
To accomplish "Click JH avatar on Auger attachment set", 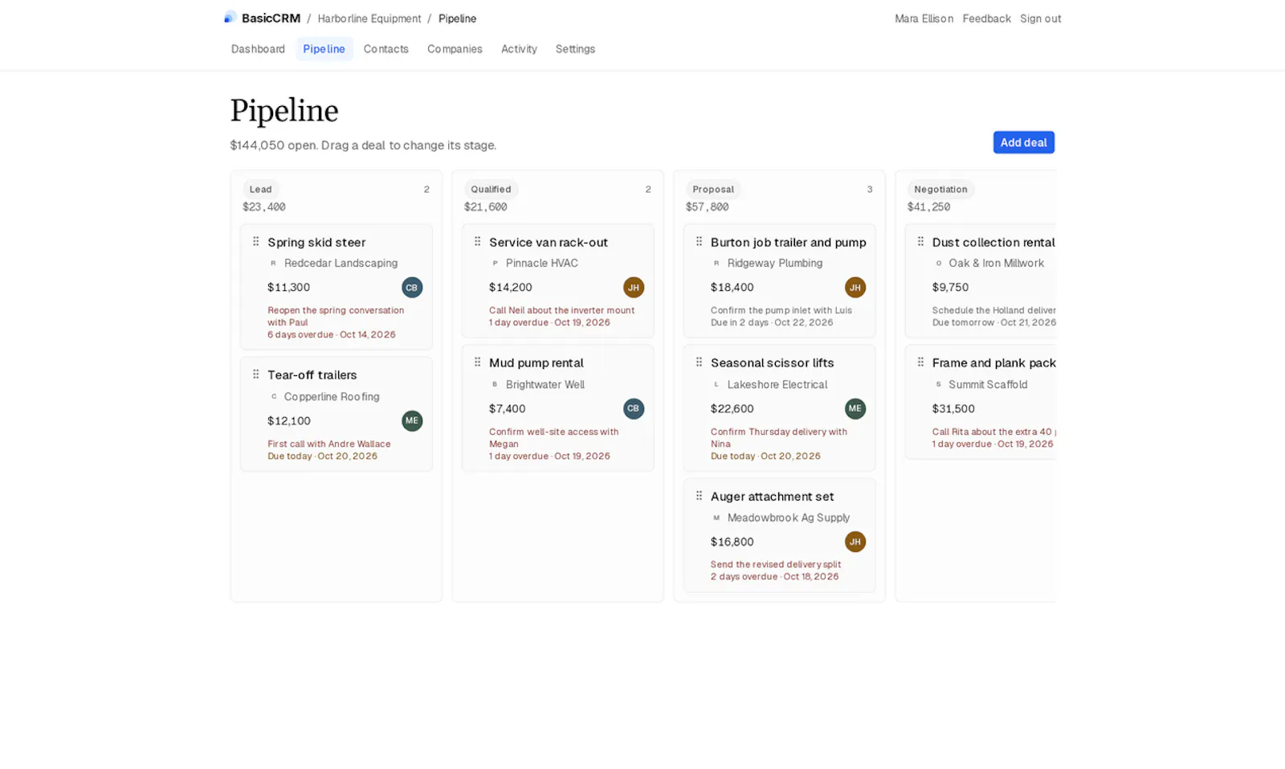I will tap(855, 542).
